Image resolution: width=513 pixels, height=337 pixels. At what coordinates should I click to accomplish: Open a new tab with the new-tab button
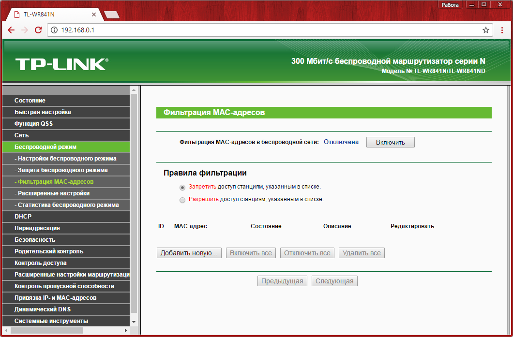[x=112, y=15]
